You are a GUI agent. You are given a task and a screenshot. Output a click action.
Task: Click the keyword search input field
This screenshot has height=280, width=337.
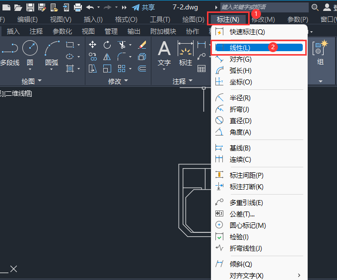[x=265, y=7]
